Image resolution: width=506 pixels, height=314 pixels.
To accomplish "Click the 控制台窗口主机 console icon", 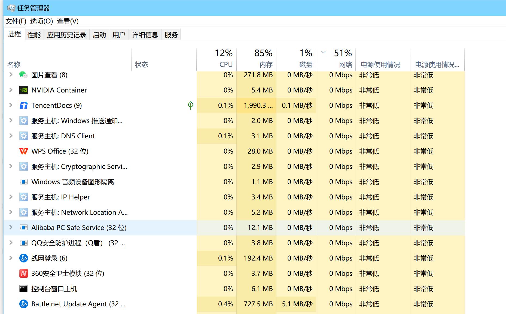I will [x=23, y=289].
